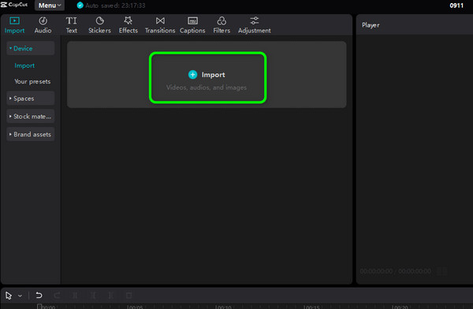The height and width of the screenshot is (309, 473).
Task: Select Your presets in sidebar
Action: (x=32, y=81)
